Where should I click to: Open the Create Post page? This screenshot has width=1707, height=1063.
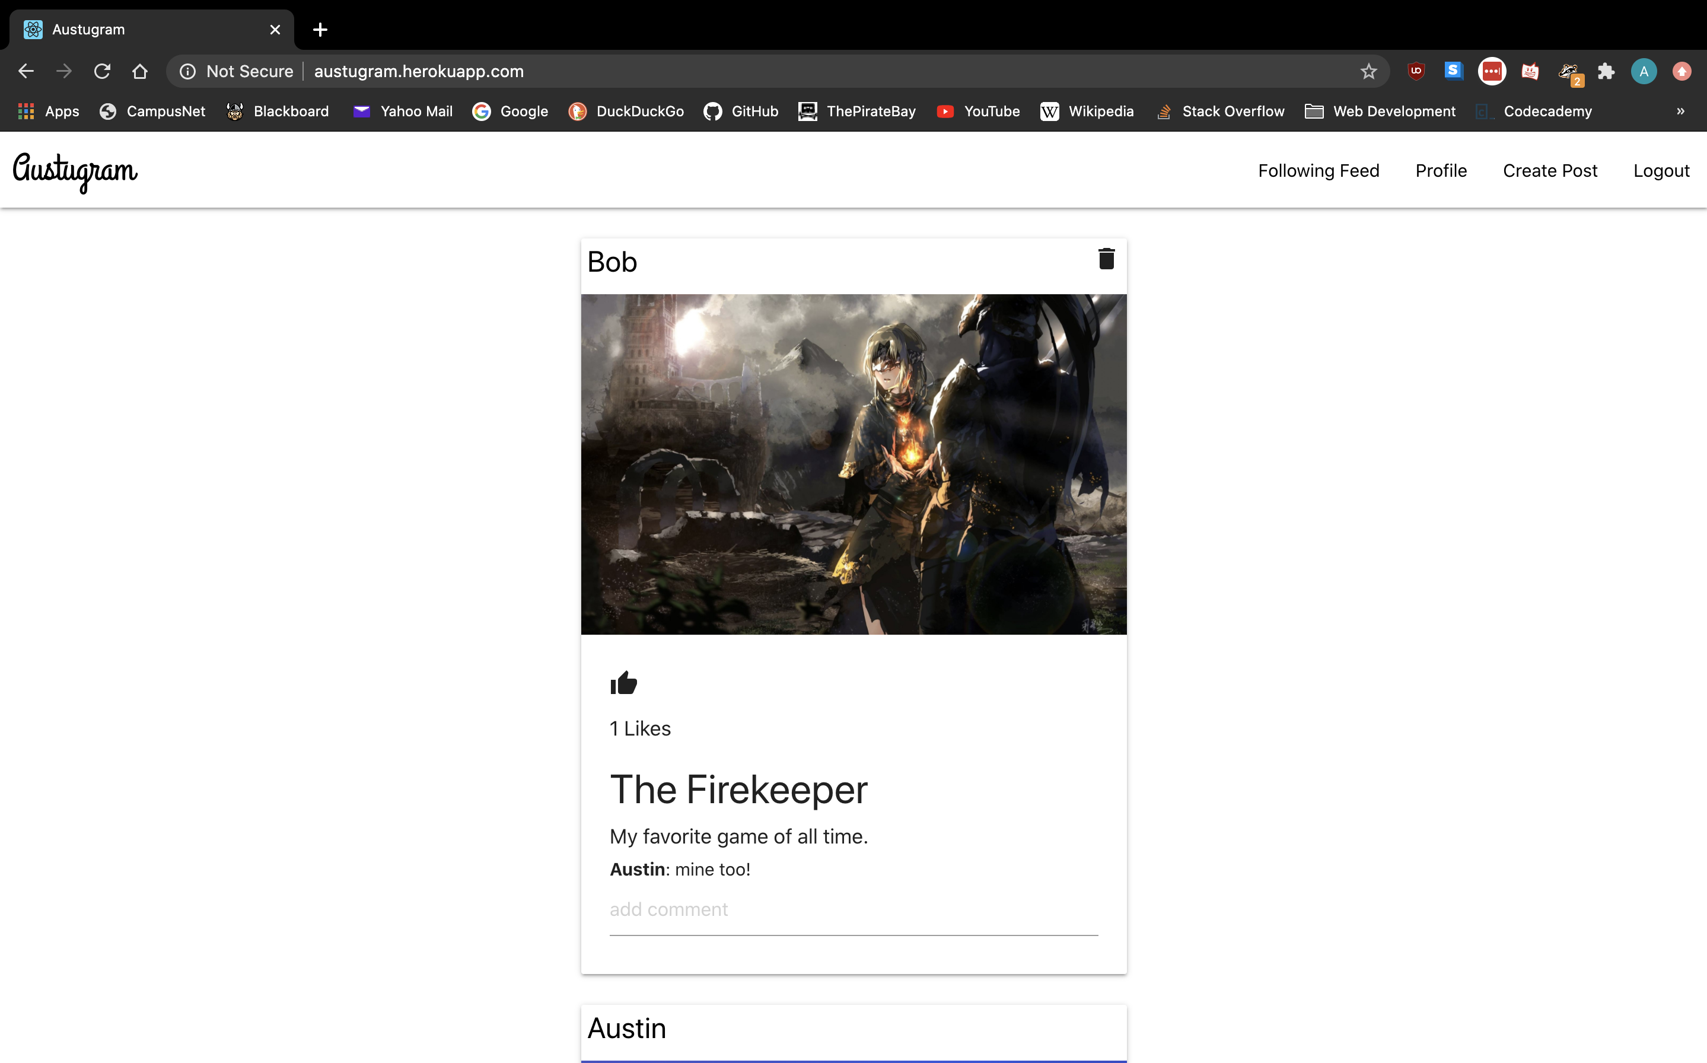click(x=1550, y=171)
